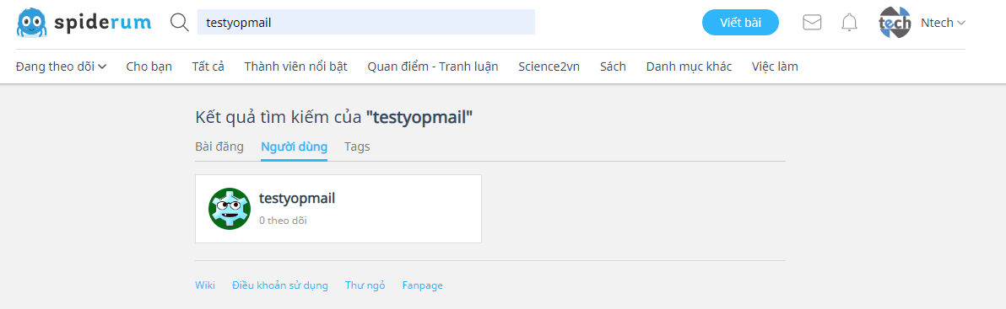Go to Quan điểm - Tranh luận
This screenshot has height=309, width=1006.
[433, 67]
